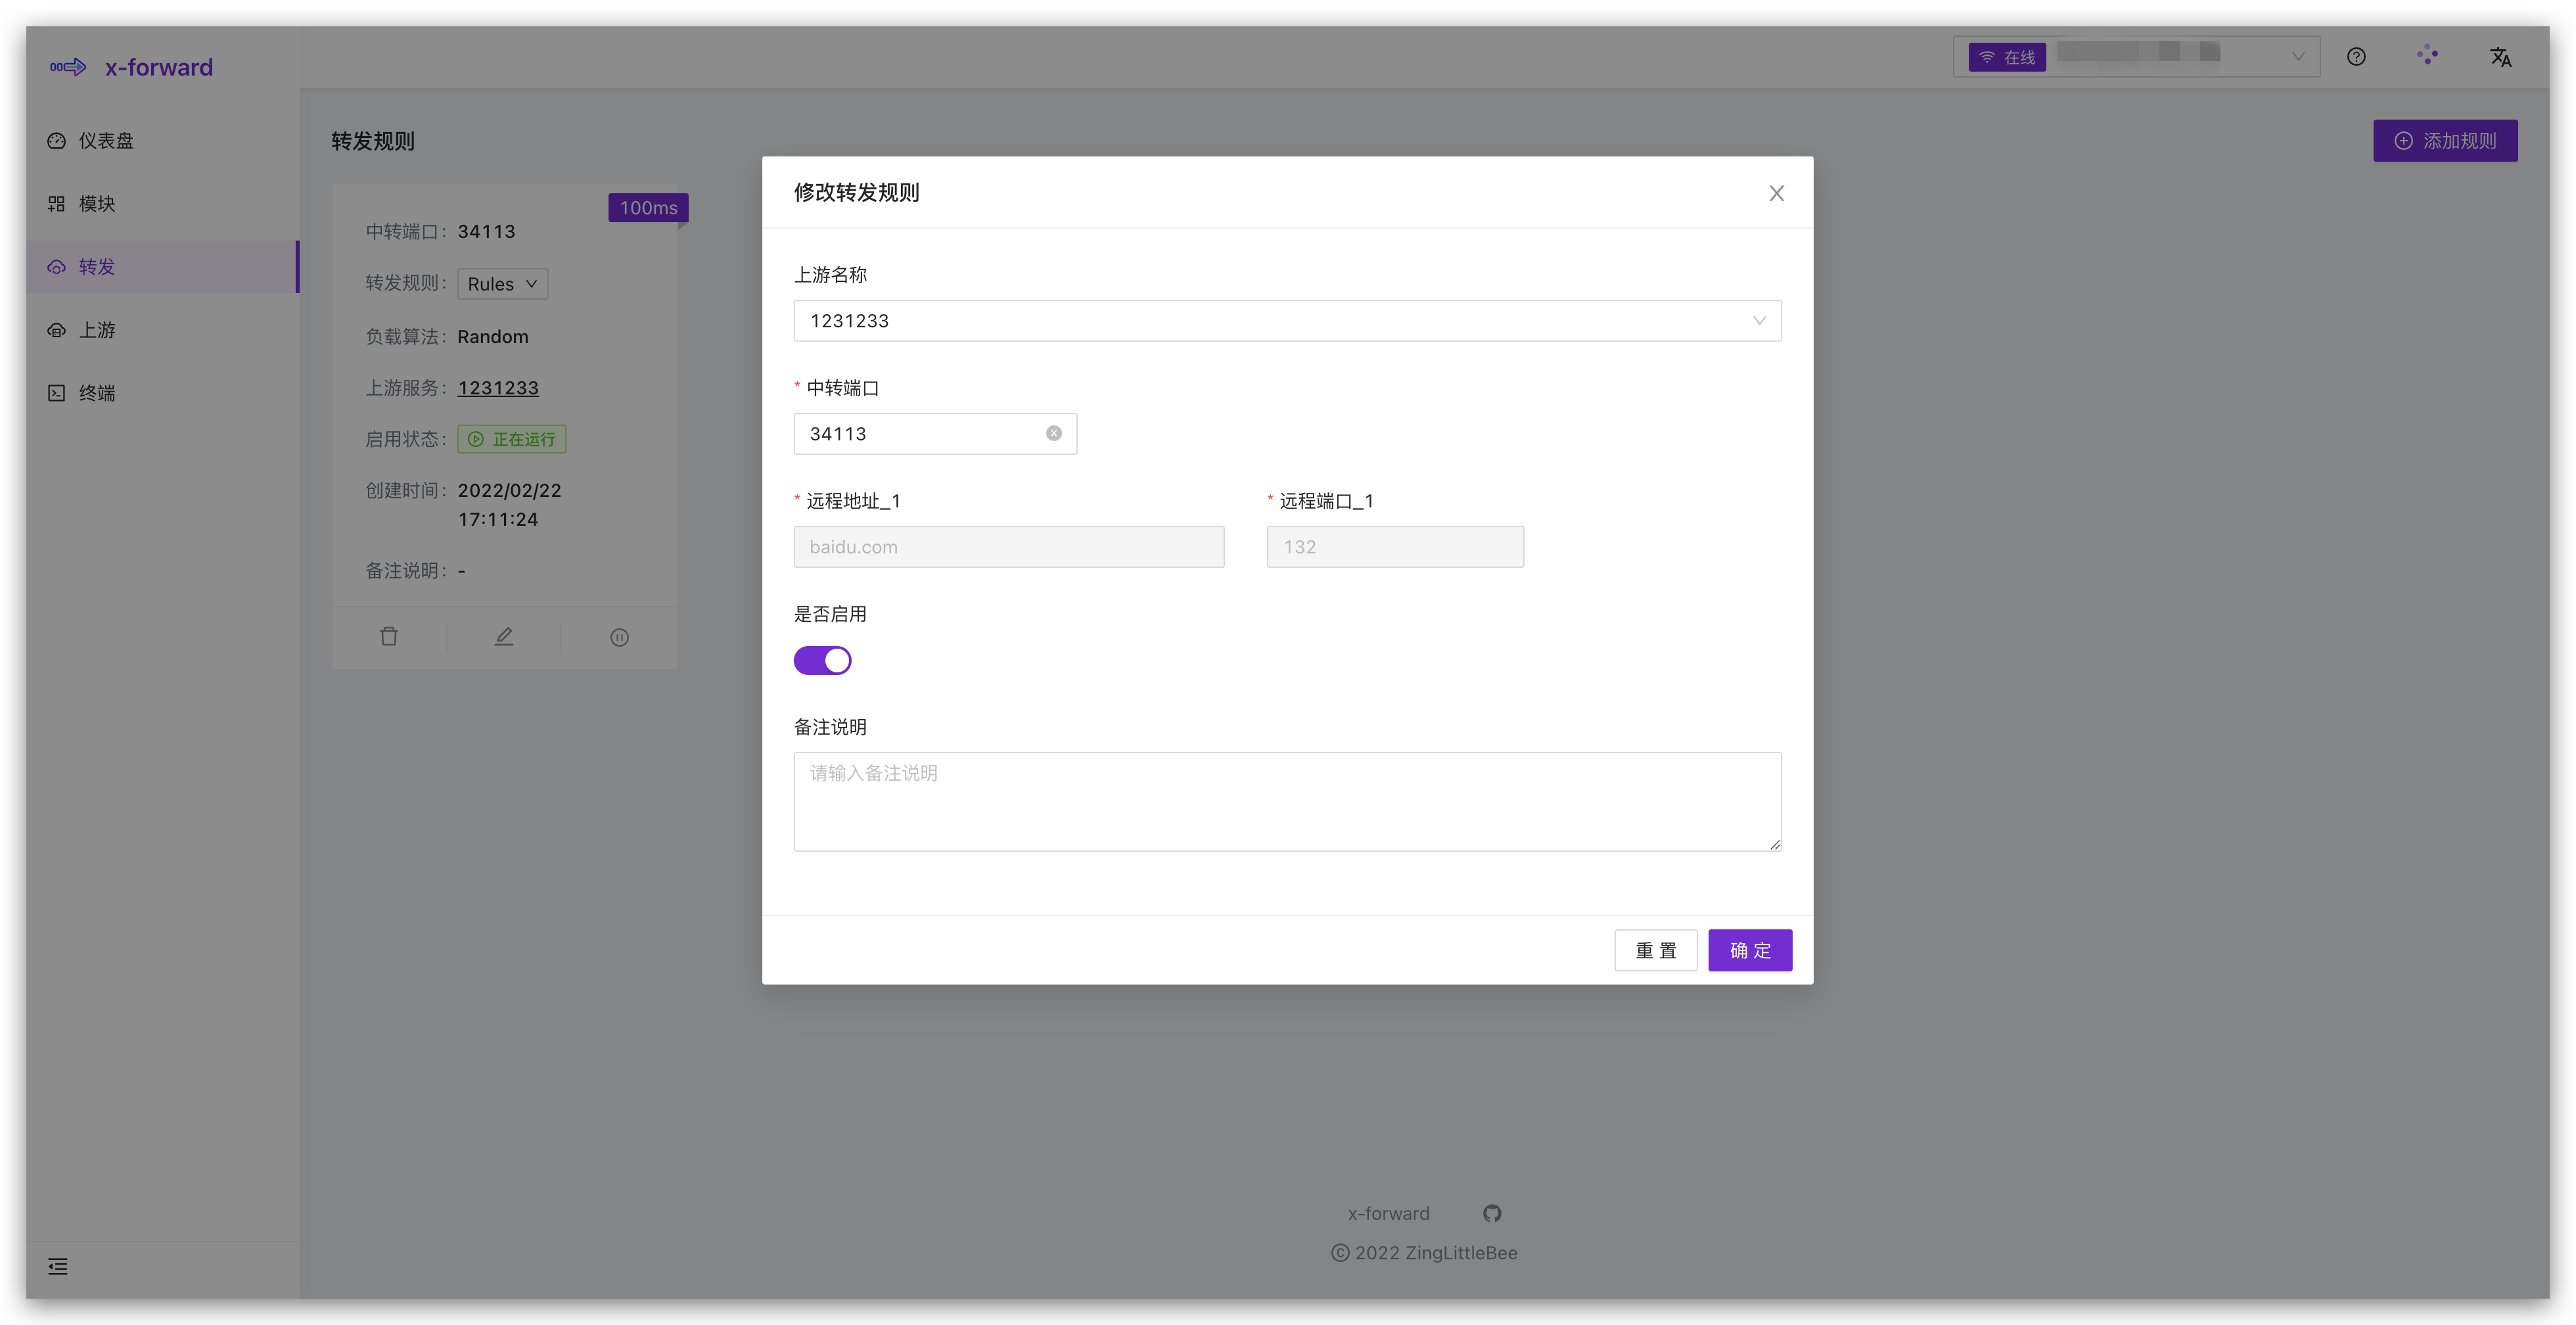Go to 上游 in the sidebar menu
Viewport: 2576px width, 1325px height.
97,330
